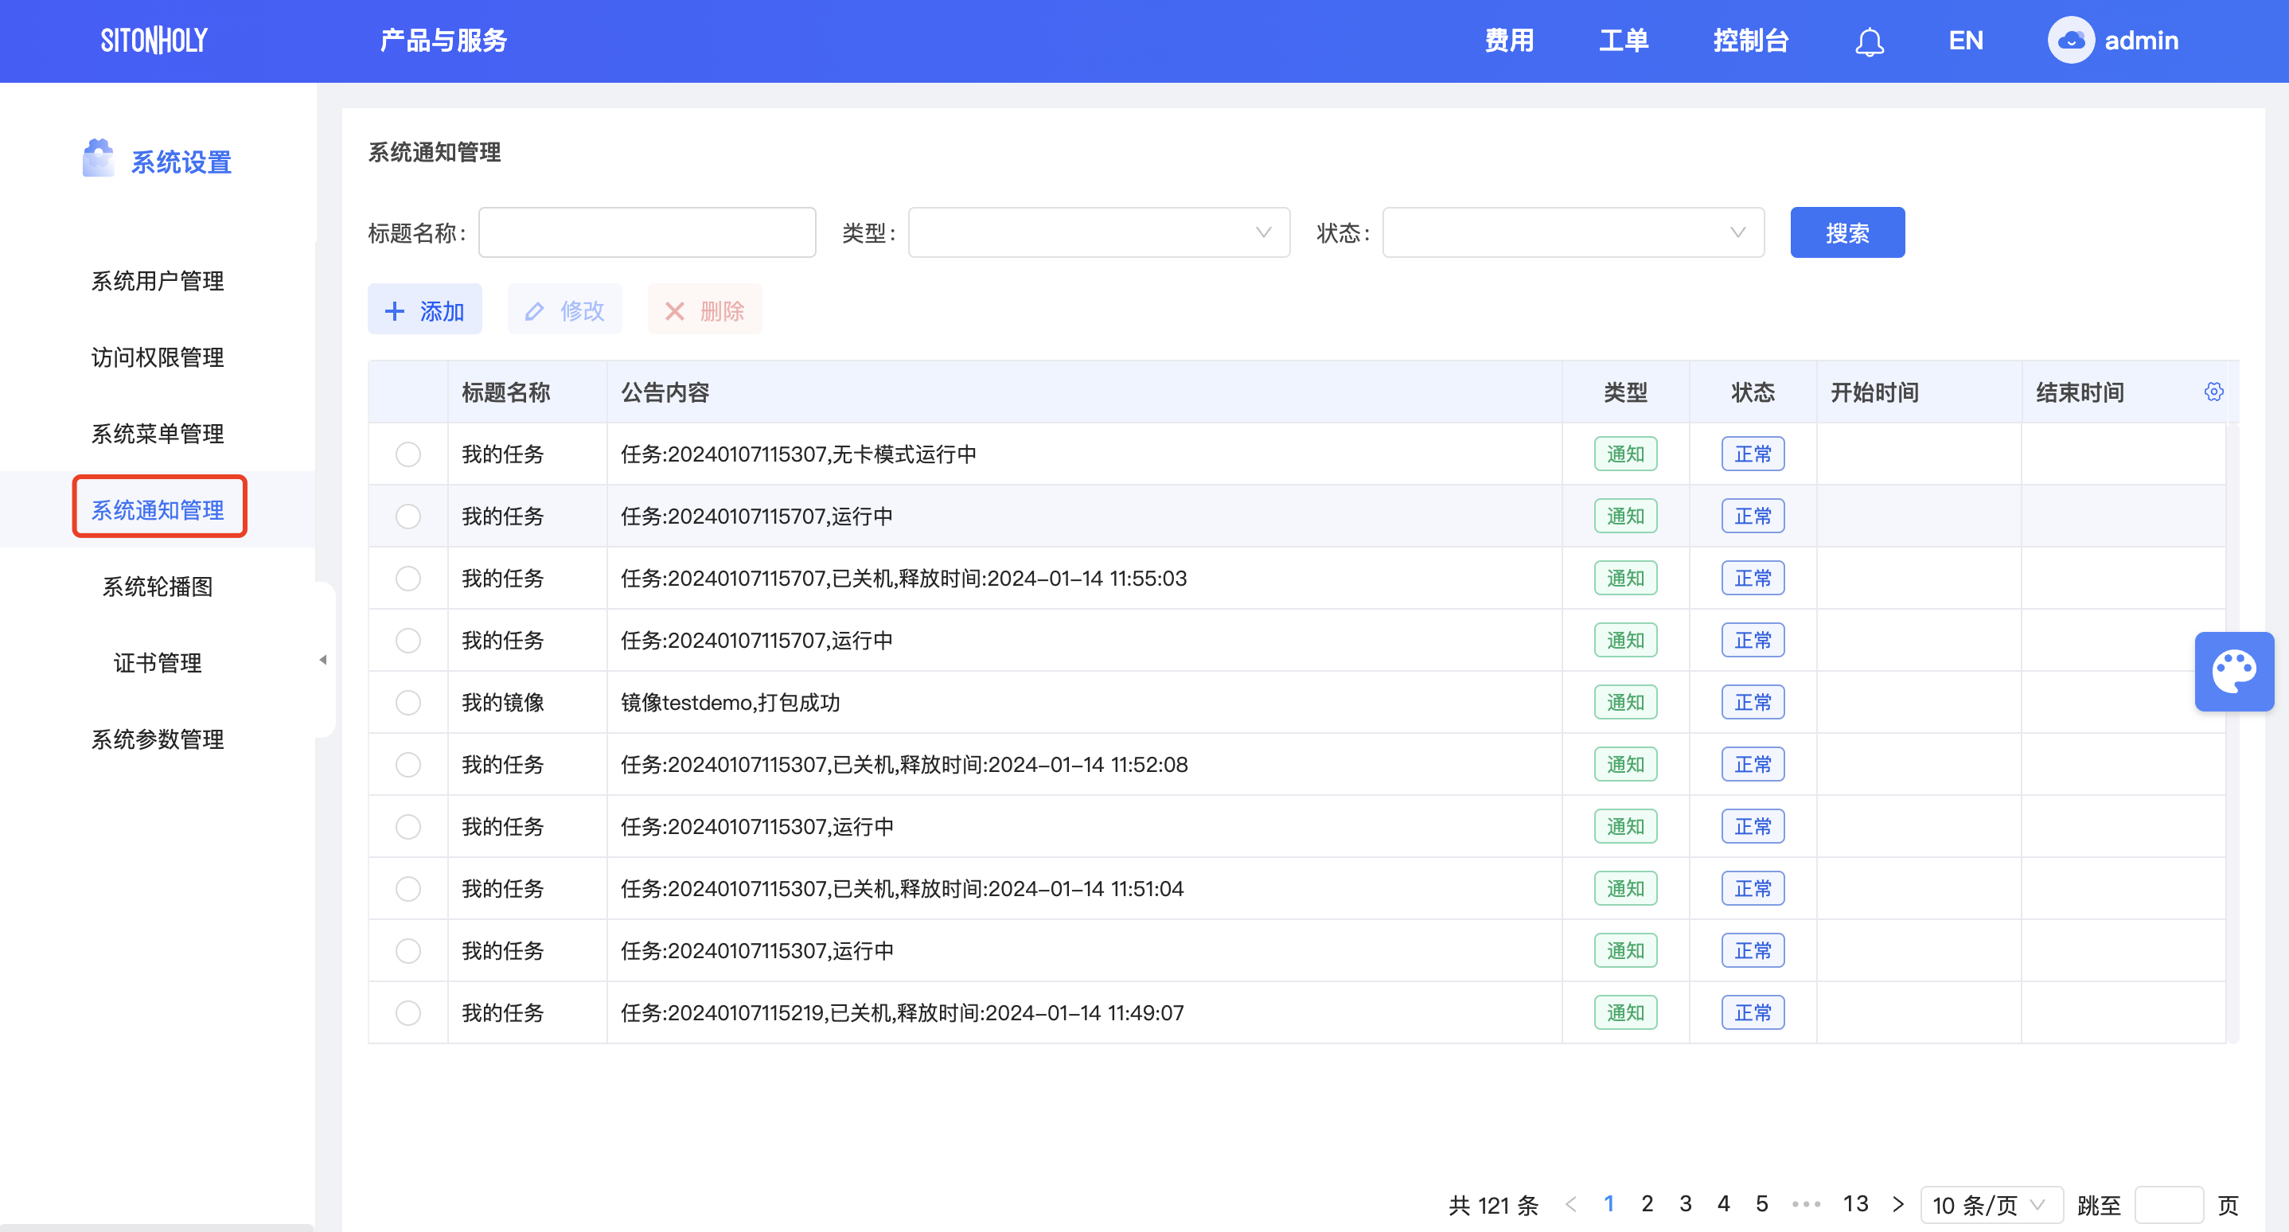Image resolution: width=2289 pixels, height=1232 pixels.
Task: Go to 系统参数管理 in sidebar
Action: click(x=158, y=740)
